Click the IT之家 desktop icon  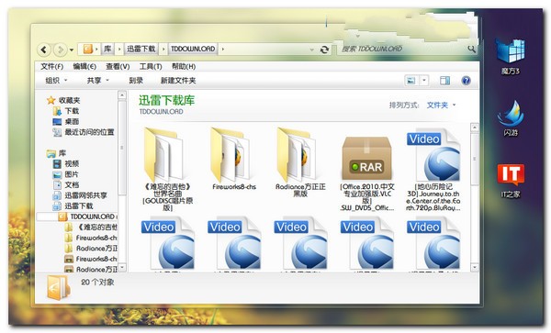tap(511, 181)
